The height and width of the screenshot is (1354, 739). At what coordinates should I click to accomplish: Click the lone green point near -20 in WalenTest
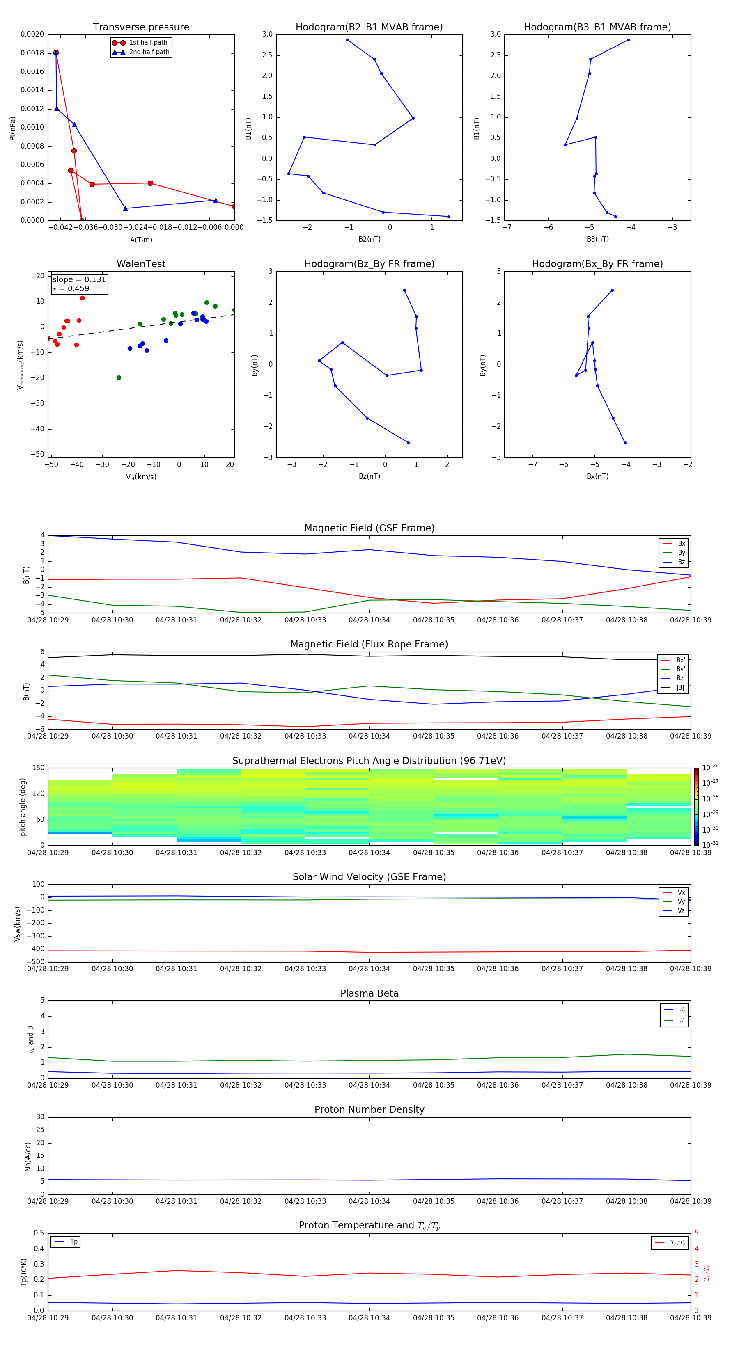click(x=119, y=378)
